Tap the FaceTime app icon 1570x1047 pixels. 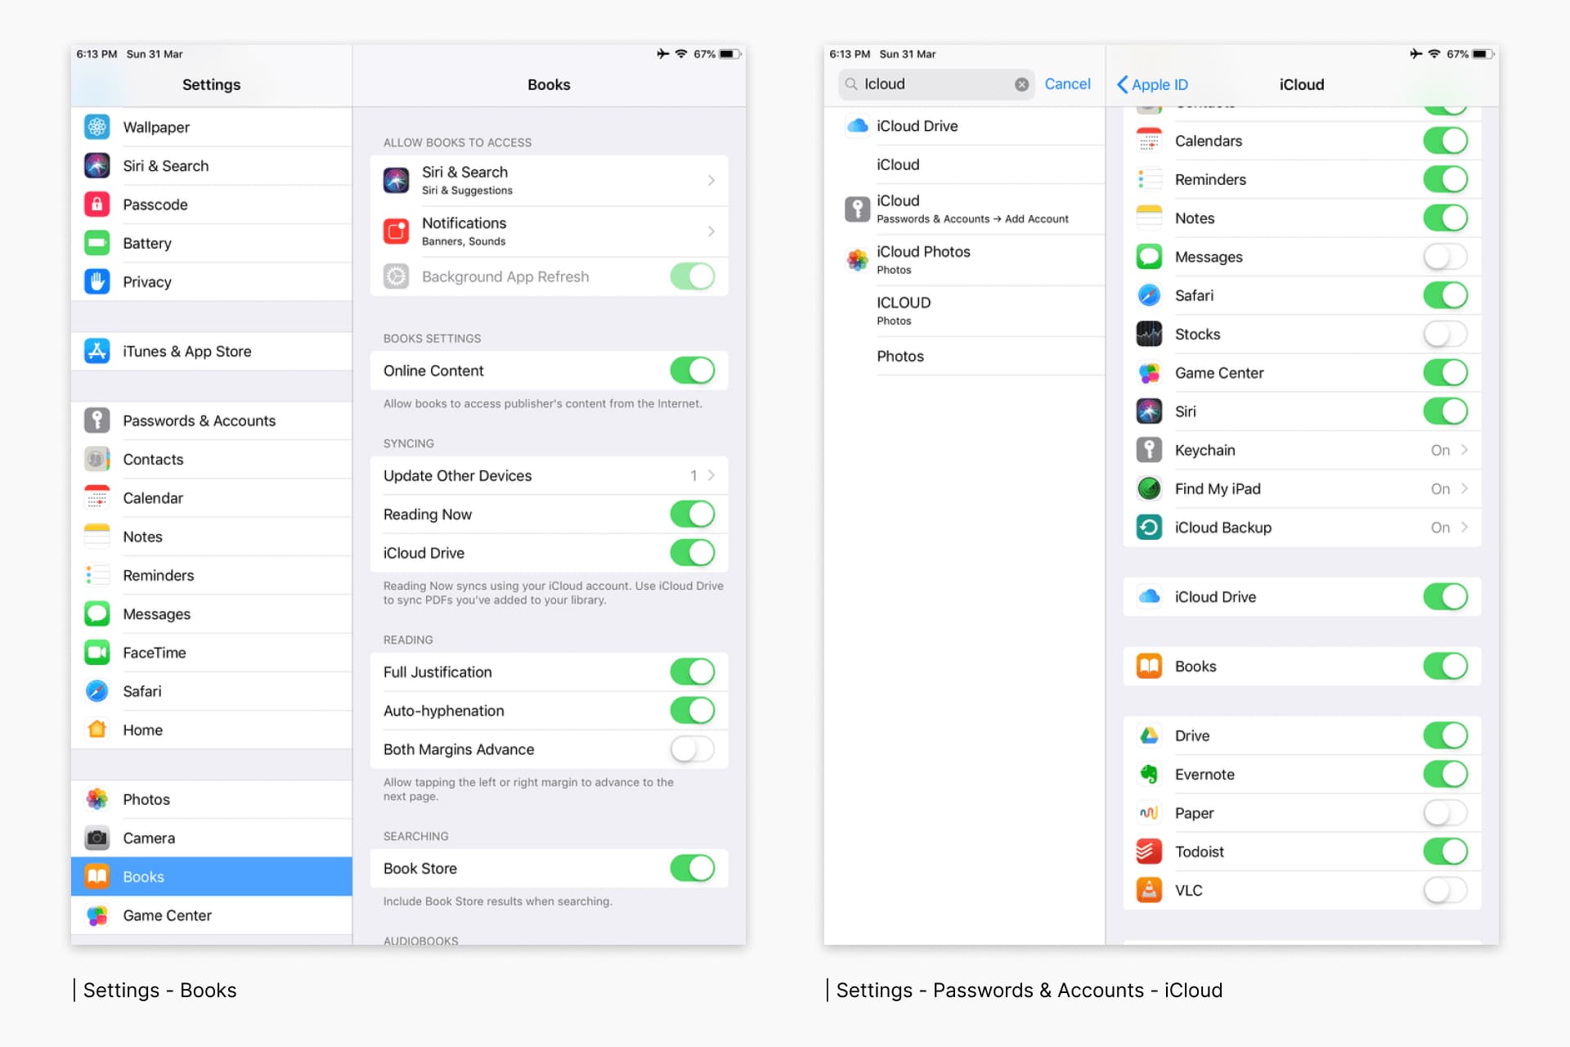pos(96,653)
